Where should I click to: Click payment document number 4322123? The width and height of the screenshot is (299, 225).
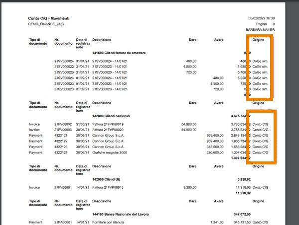click(x=61, y=147)
